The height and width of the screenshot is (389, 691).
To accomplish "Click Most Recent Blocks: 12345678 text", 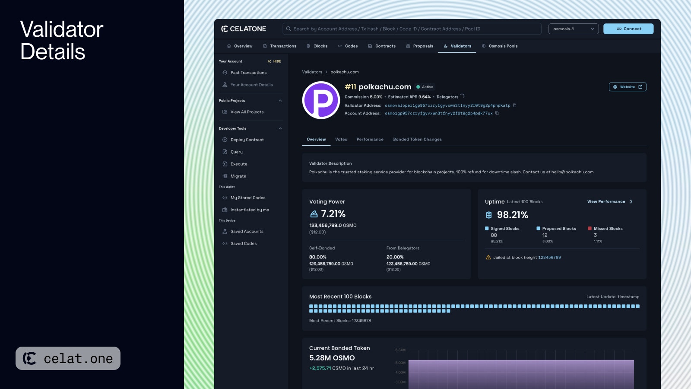I will [340, 321].
